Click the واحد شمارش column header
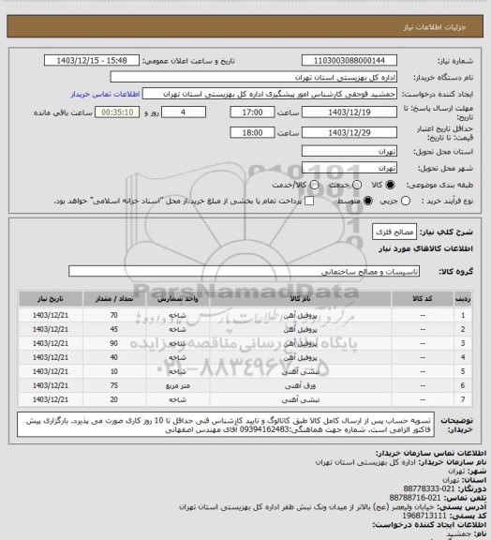The image size is (491, 540). click(x=178, y=298)
